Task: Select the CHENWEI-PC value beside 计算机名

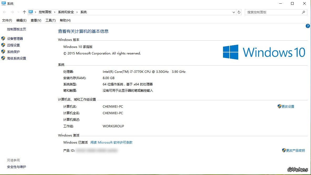Action: pos(113,107)
